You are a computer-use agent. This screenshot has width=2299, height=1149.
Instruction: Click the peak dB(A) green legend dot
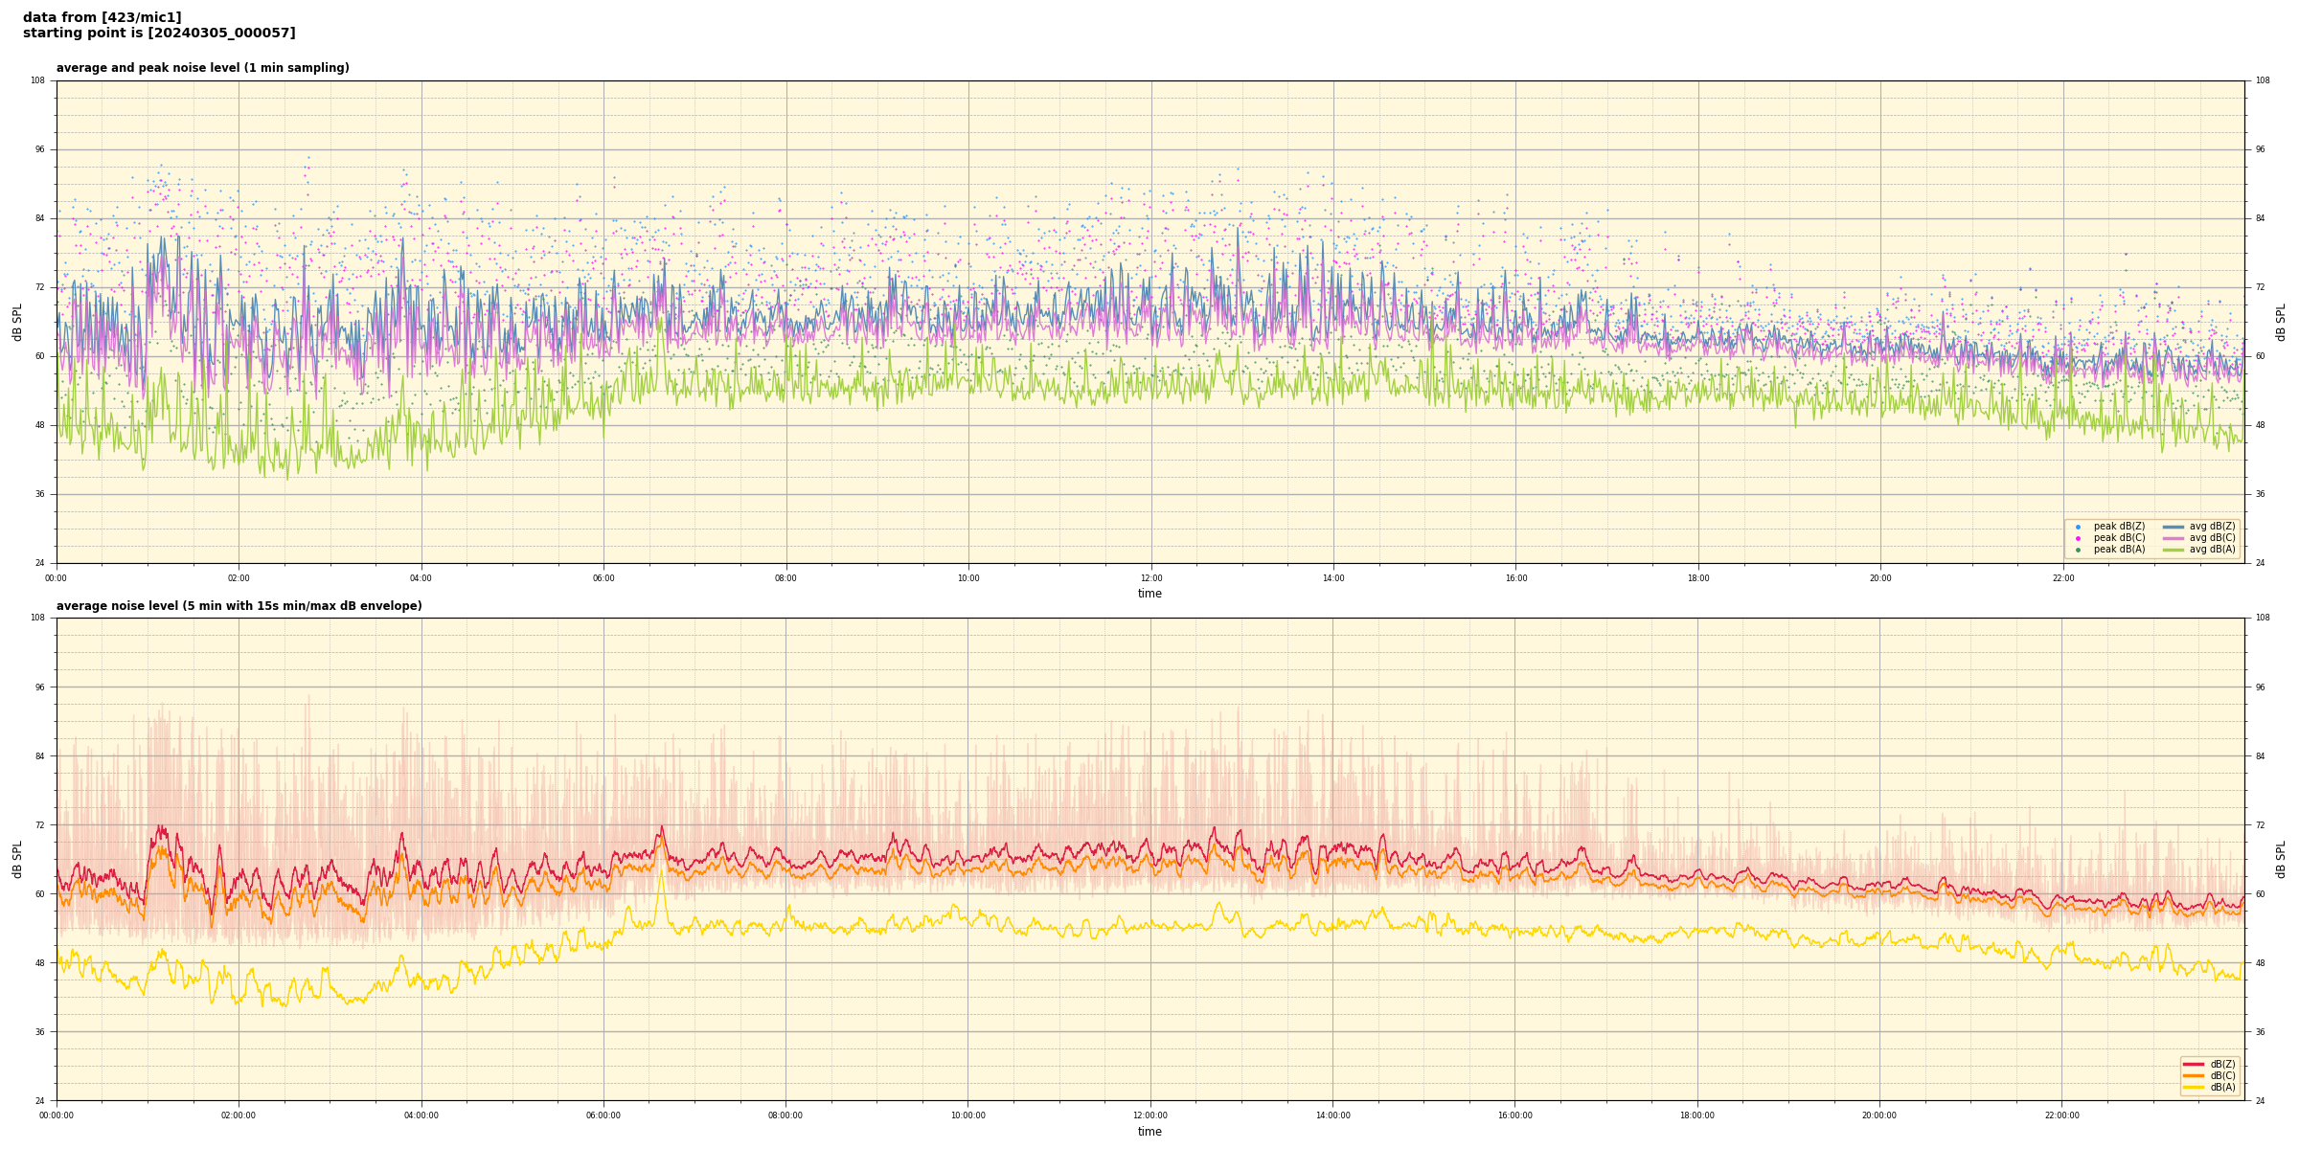click(2078, 550)
